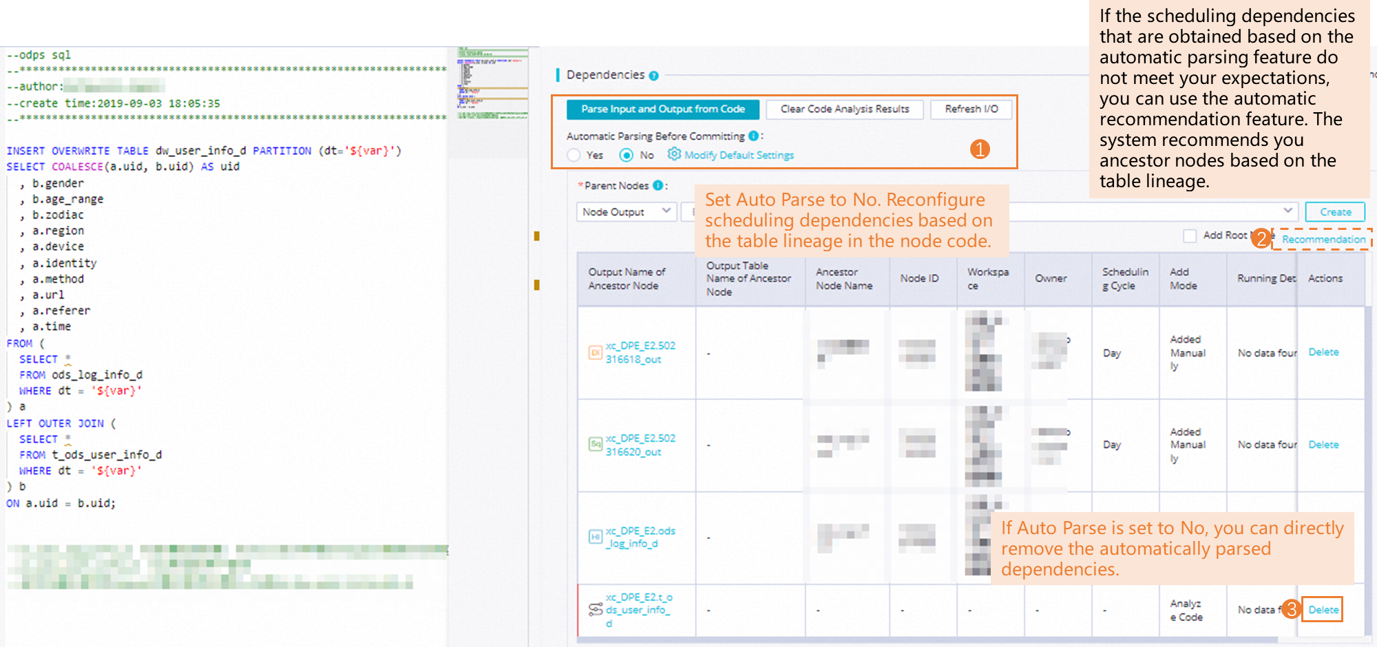Screen dimensions: 1377x647
Task: Enable the Add Root Node checkbox
Action: pyautogui.click(x=1190, y=236)
